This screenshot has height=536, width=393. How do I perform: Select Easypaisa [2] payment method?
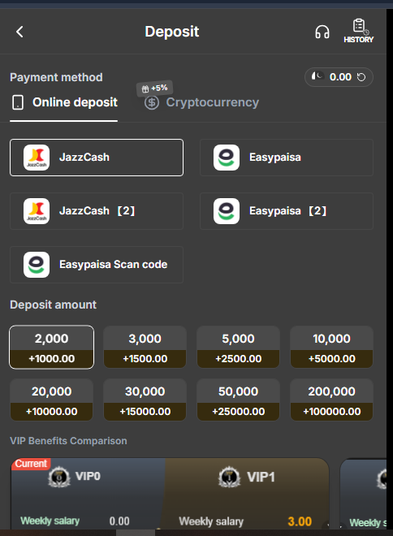287,211
